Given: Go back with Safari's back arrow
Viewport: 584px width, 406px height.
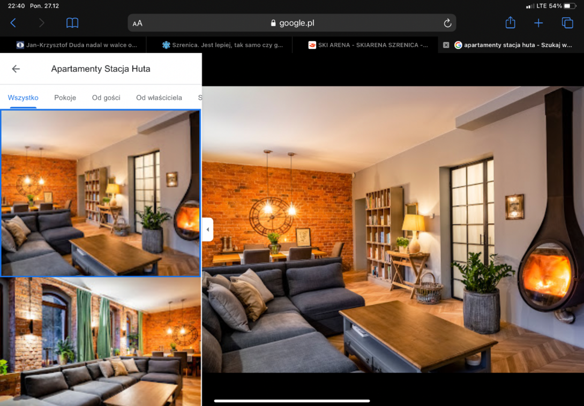Looking at the screenshot, I should (x=13, y=23).
